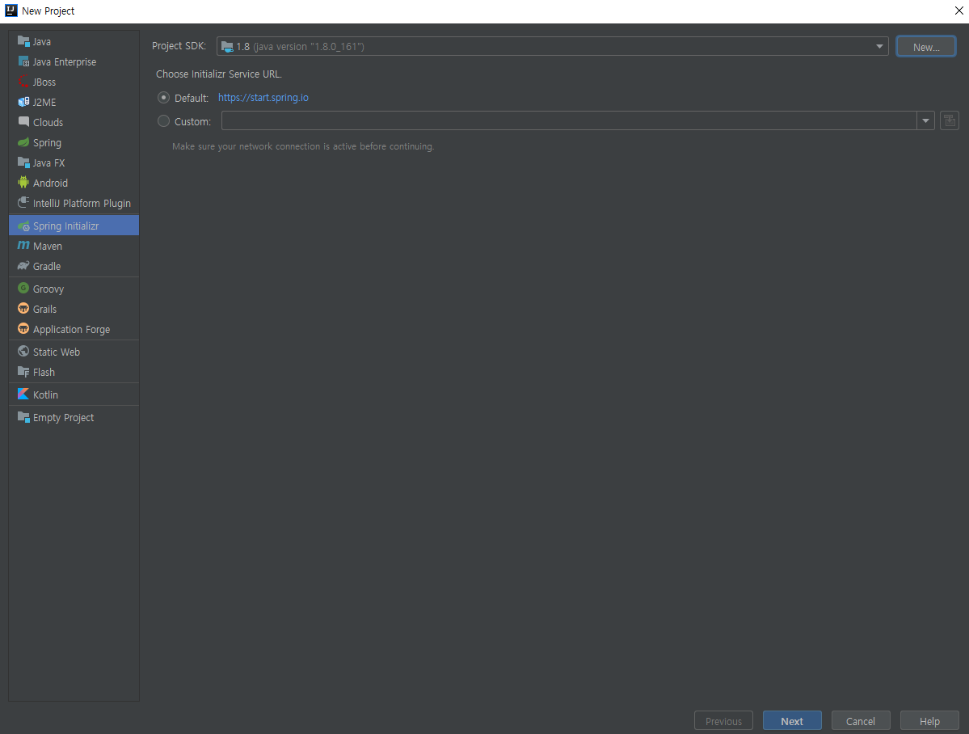Click the Next button

click(792, 721)
